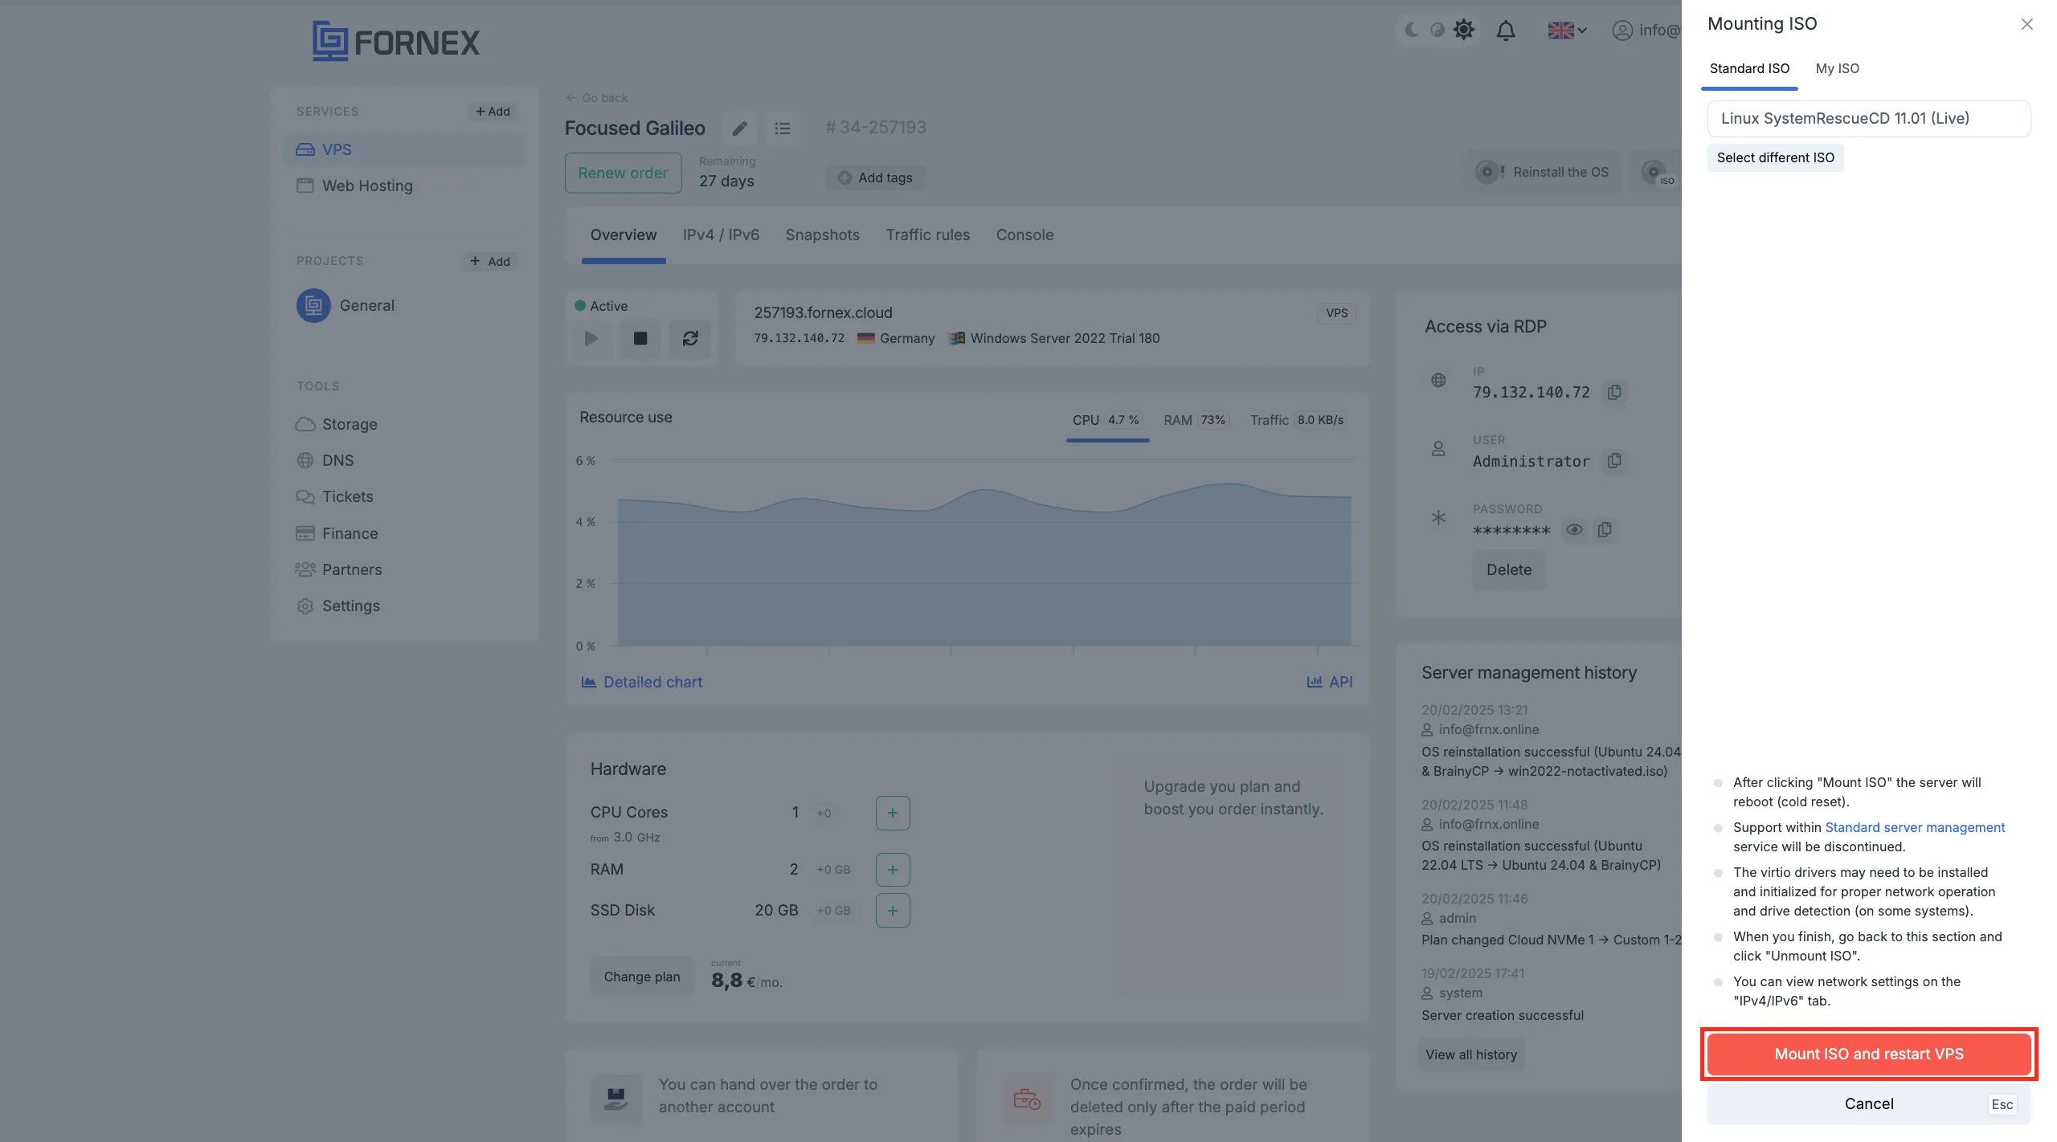Add a new project
The image size is (2057, 1142).
click(x=490, y=261)
